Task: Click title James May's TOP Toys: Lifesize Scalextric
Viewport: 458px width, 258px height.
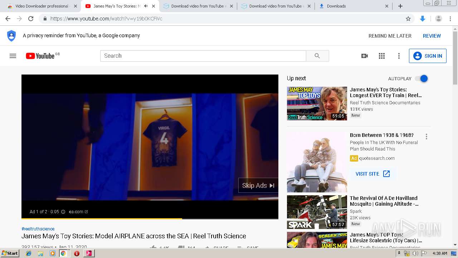Action: coord(386,238)
